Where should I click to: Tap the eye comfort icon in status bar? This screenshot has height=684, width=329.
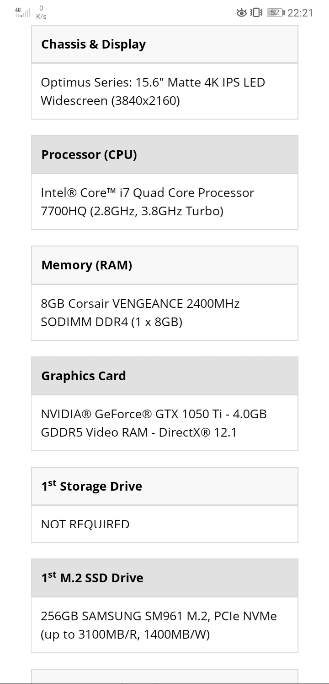(242, 12)
